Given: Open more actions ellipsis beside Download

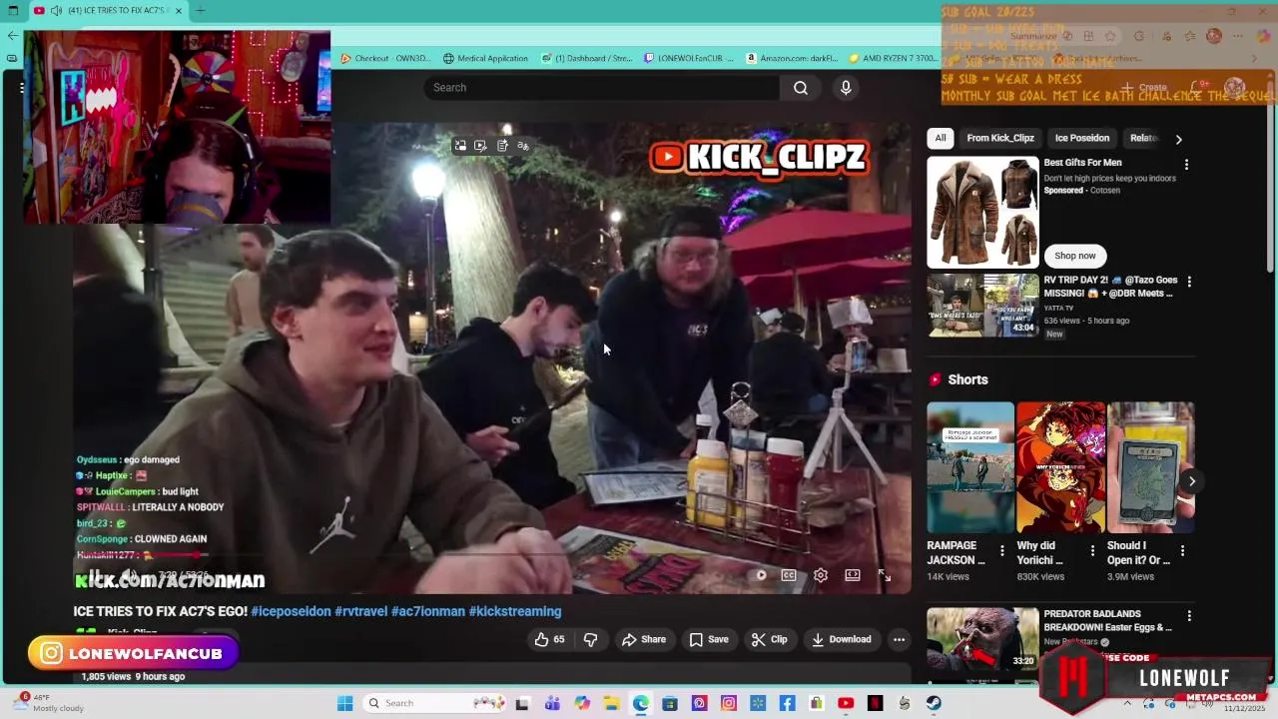Looking at the screenshot, I should click(x=899, y=639).
